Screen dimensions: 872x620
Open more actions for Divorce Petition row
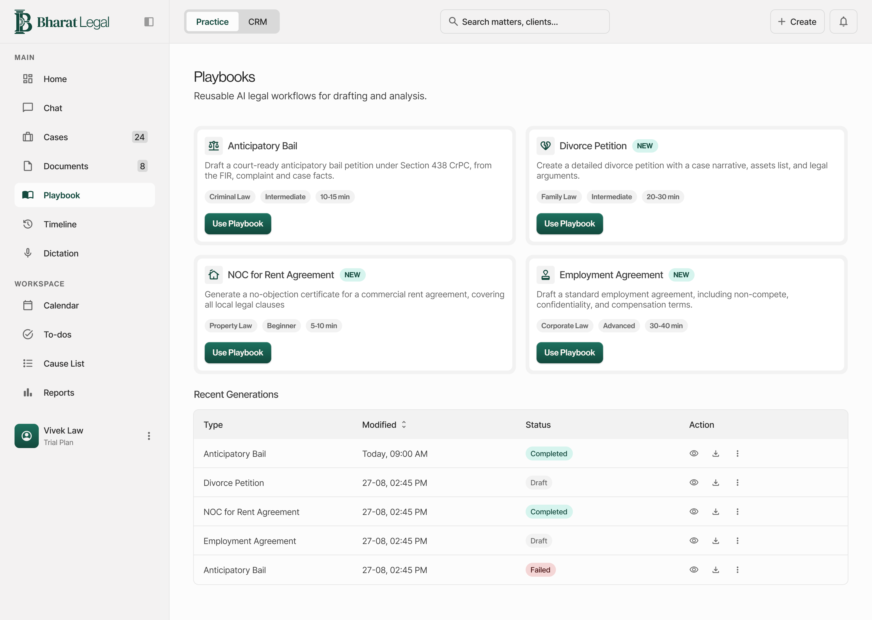coord(737,483)
